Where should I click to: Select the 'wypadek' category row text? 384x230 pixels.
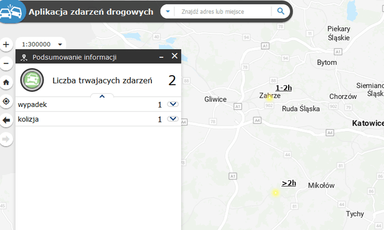[32, 104]
